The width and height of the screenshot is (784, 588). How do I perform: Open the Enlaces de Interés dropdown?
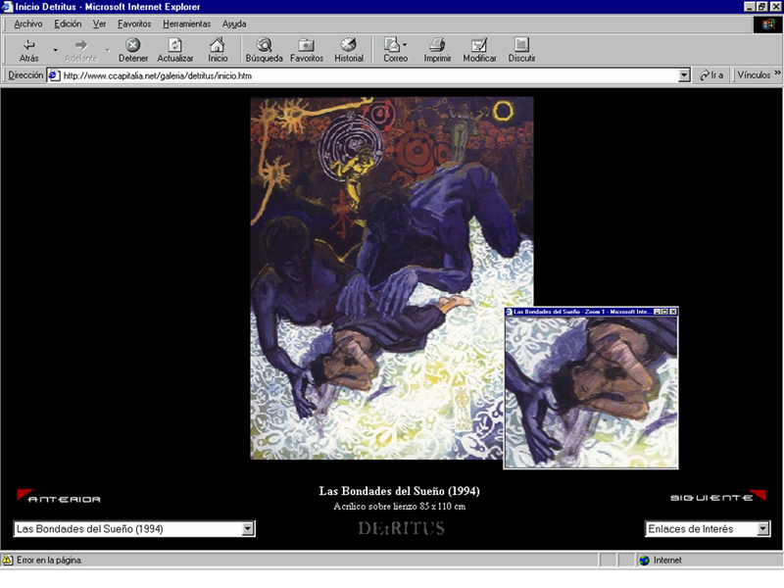pos(707,528)
